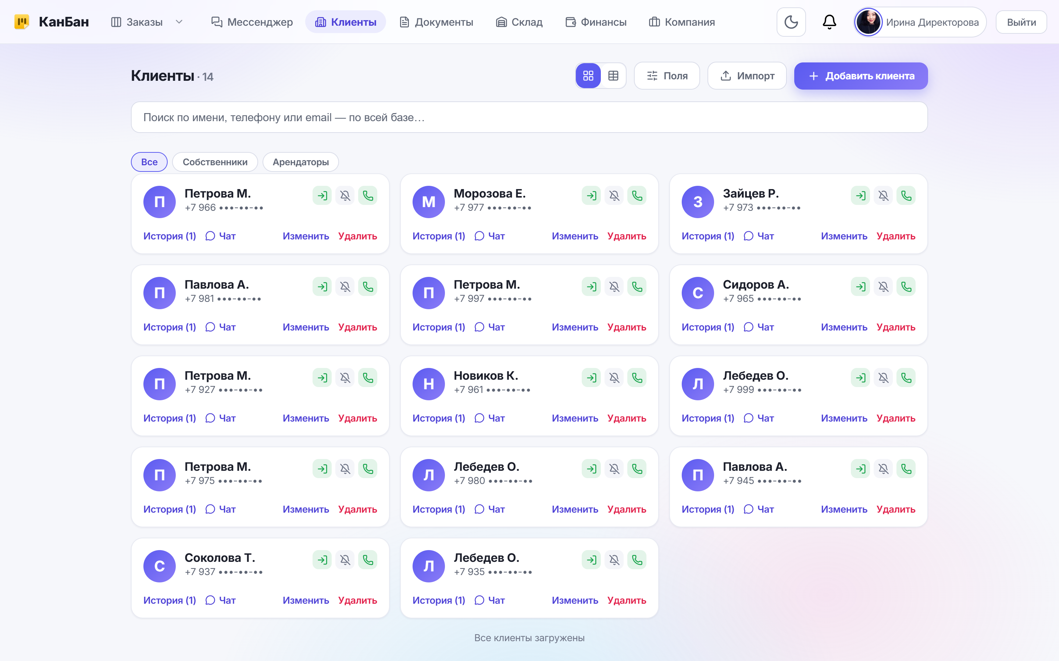Open chat with Новиков К.
Screen dimensions: 1059x661
click(490, 418)
